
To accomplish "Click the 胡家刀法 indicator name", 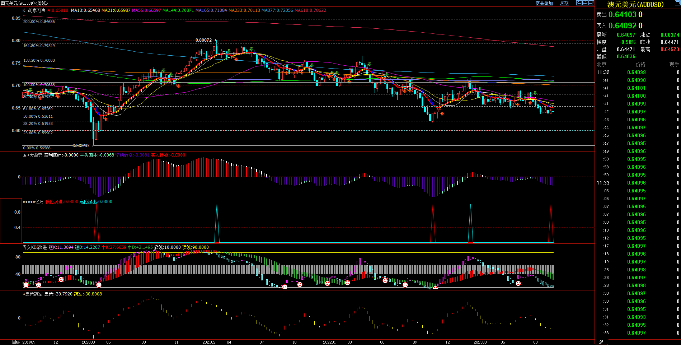I will coord(37,10).
